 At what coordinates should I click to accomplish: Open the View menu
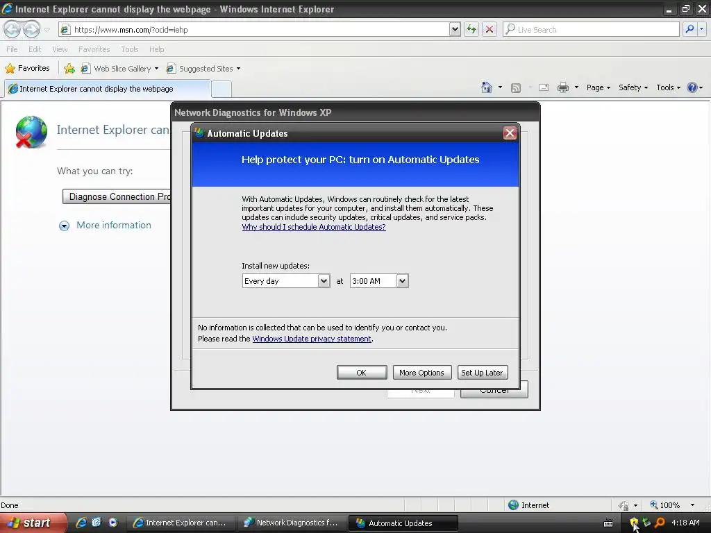(x=60, y=49)
